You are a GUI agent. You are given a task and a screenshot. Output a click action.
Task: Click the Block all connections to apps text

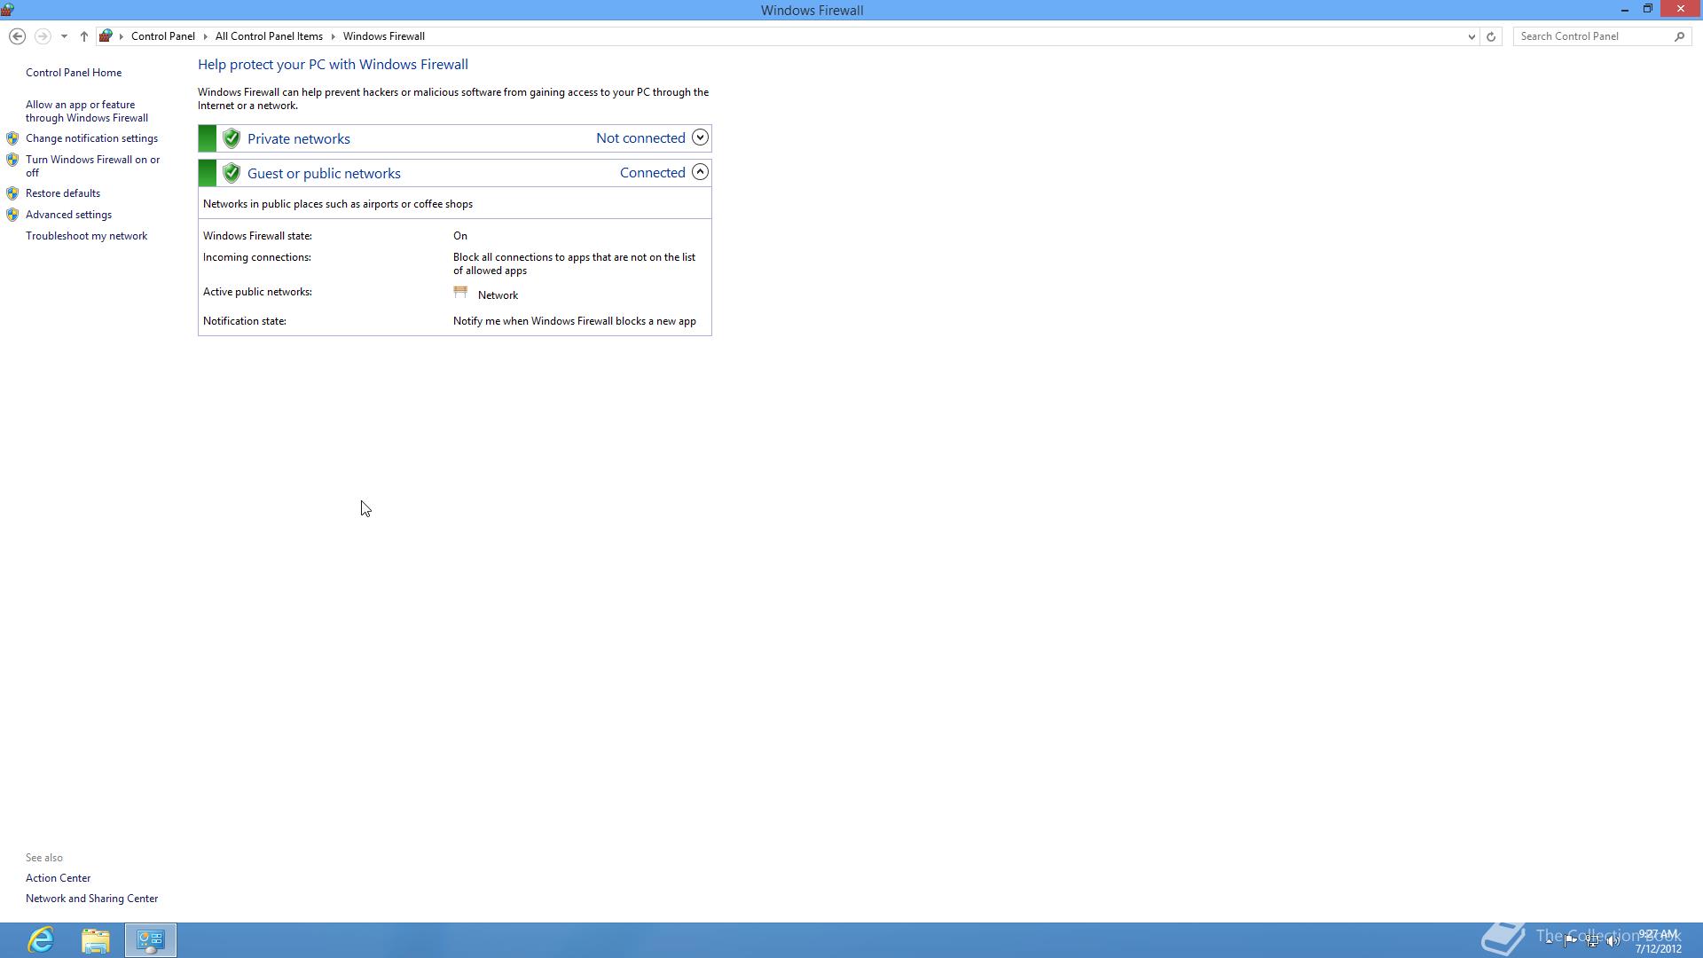[574, 263]
